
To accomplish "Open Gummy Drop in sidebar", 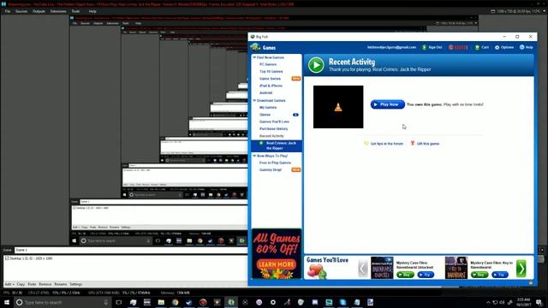I will coord(271,169).
